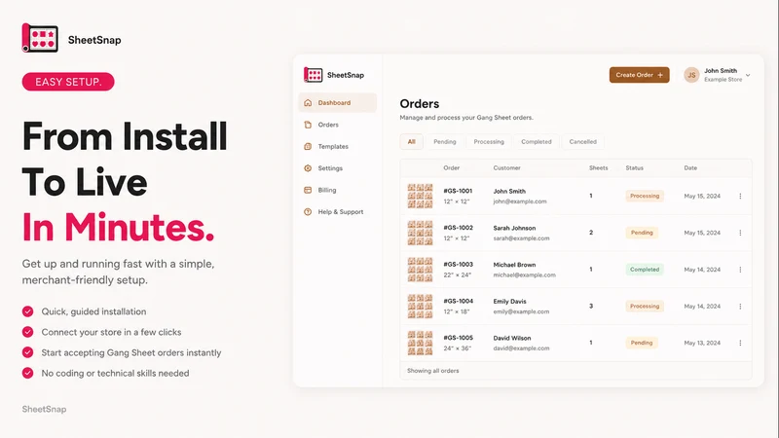779x438 pixels.
Task: Click the Processing status badge for Emily Davis
Action: point(645,307)
